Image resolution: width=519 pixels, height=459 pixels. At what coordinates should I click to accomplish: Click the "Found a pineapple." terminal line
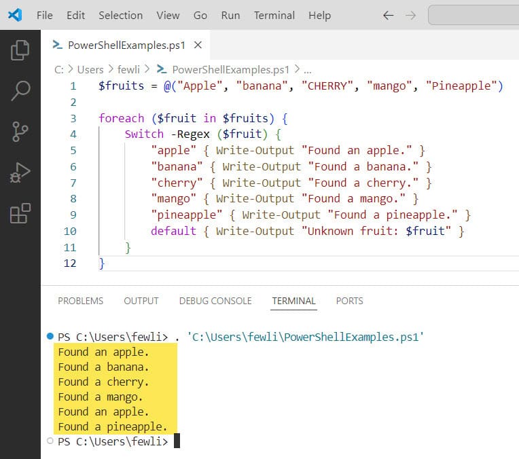pyautogui.click(x=113, y=426)
